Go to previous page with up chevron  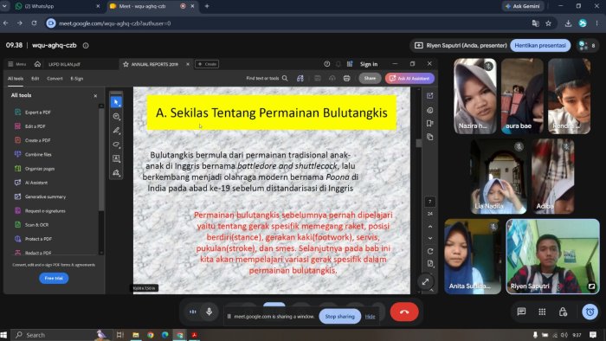tap(430, 226)
